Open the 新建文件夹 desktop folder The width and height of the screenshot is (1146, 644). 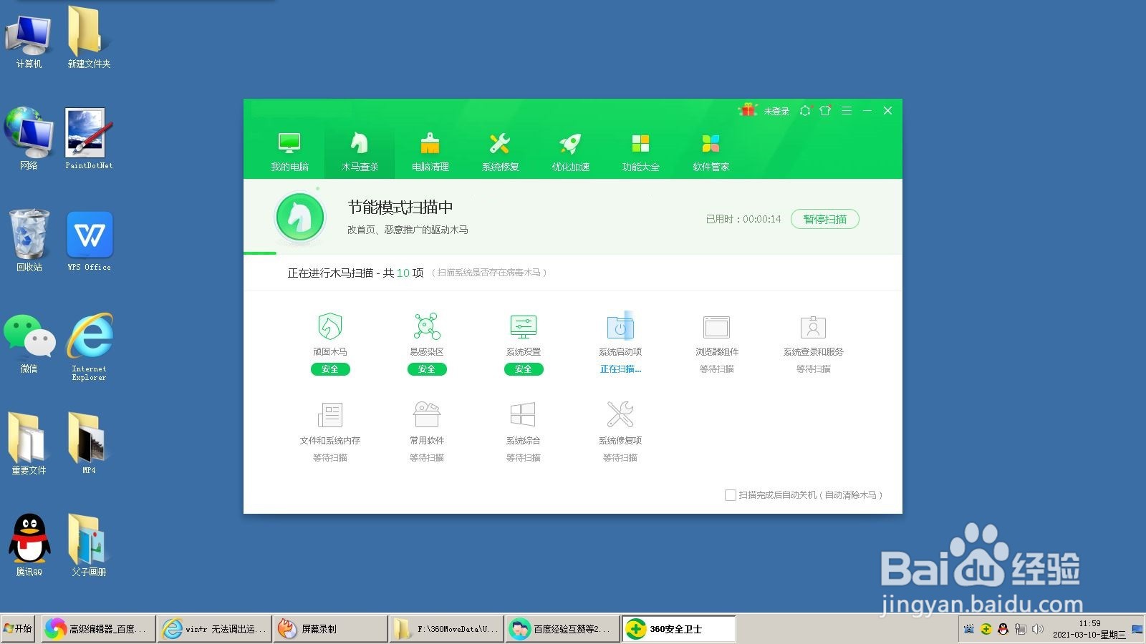[89, 37]
